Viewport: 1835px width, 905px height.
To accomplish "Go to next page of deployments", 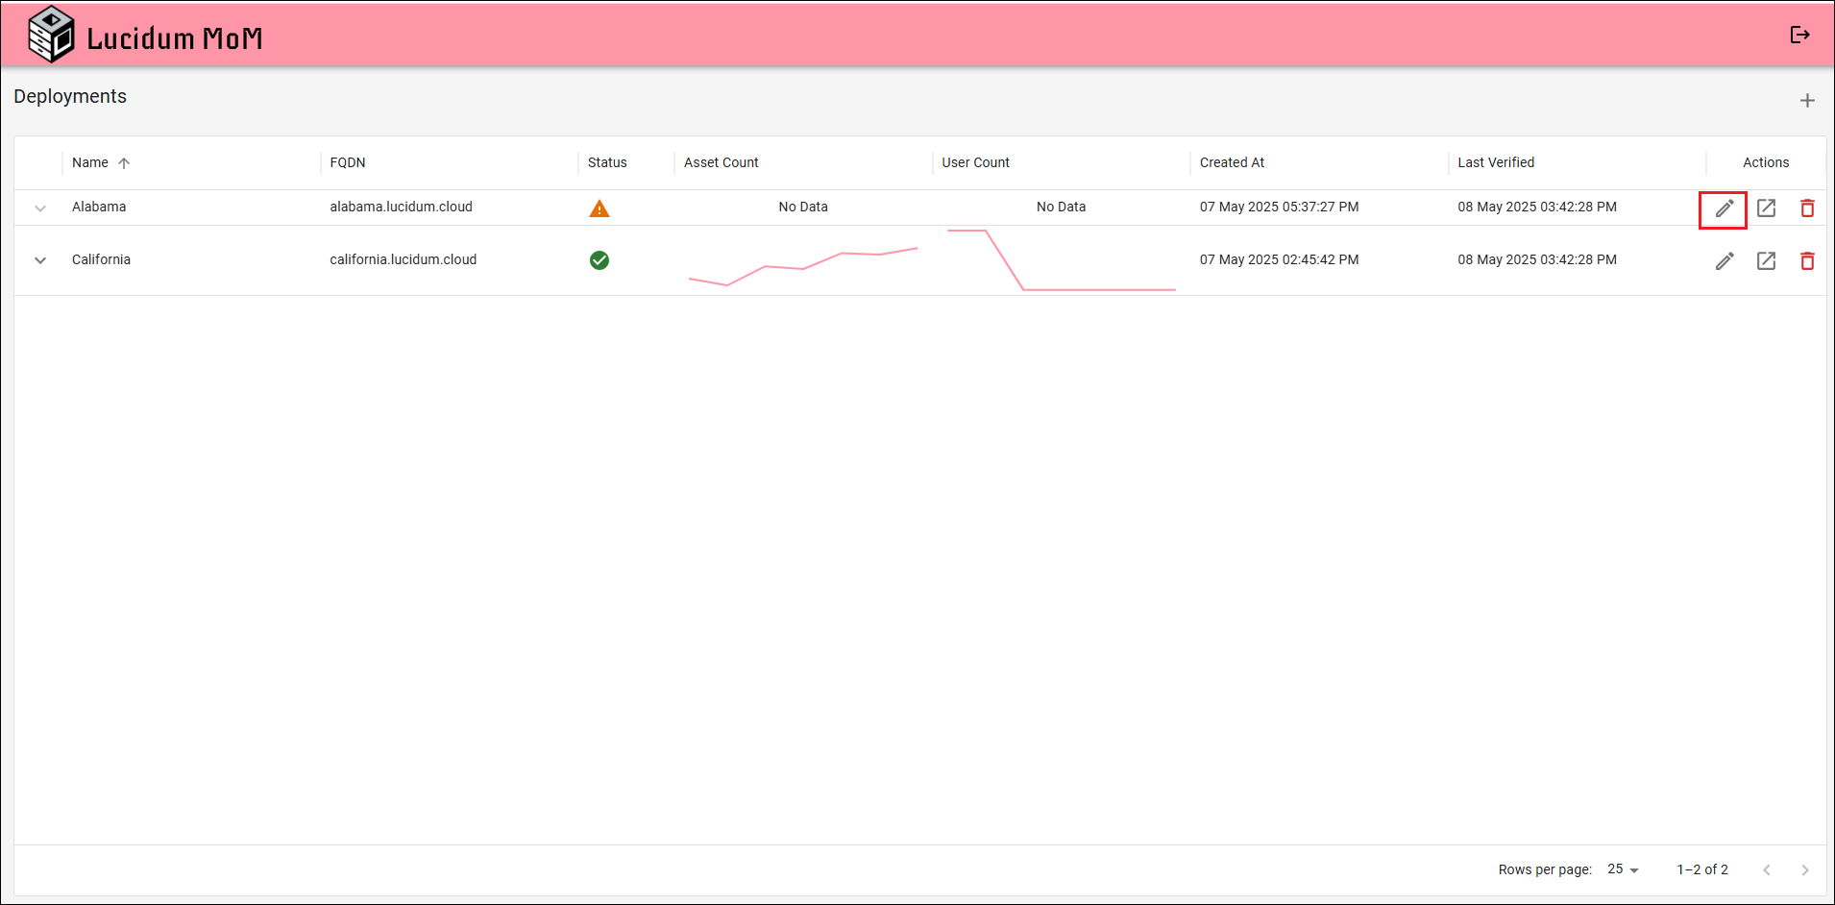I will 1804,869.
